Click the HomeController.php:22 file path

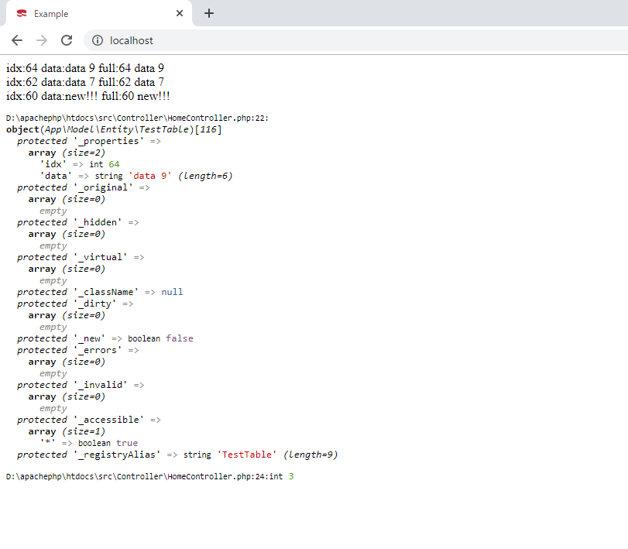(x=136, y=118)
